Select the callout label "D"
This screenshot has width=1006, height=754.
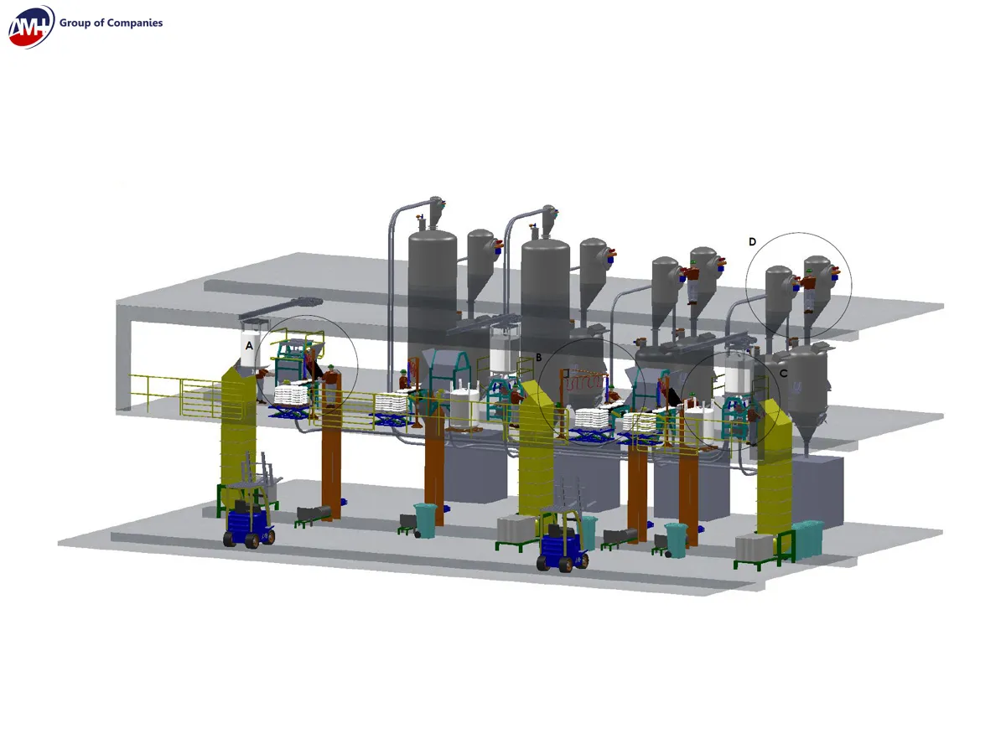click(752, 242)
